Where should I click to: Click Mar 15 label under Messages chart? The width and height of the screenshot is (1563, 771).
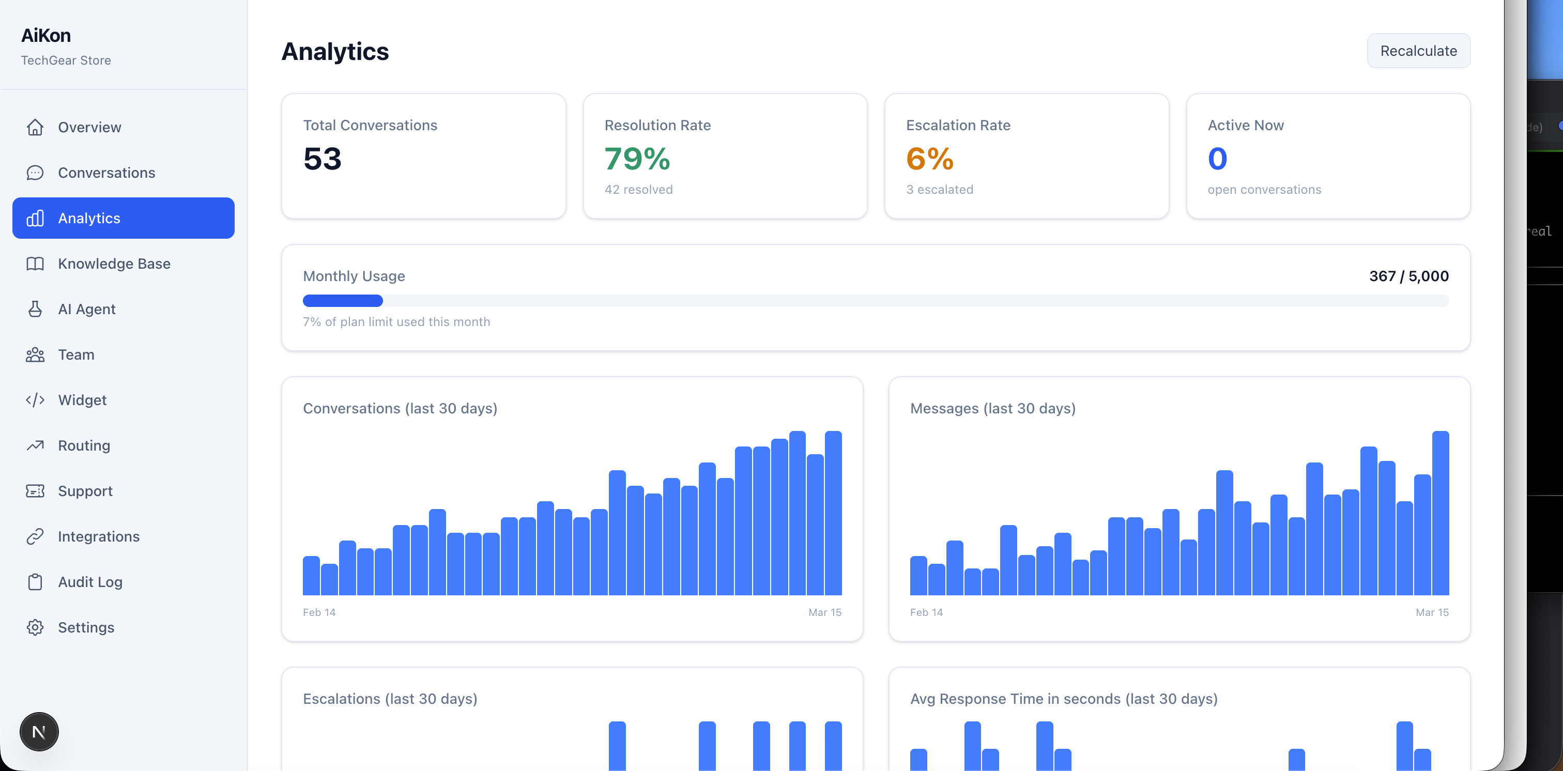1432,612
